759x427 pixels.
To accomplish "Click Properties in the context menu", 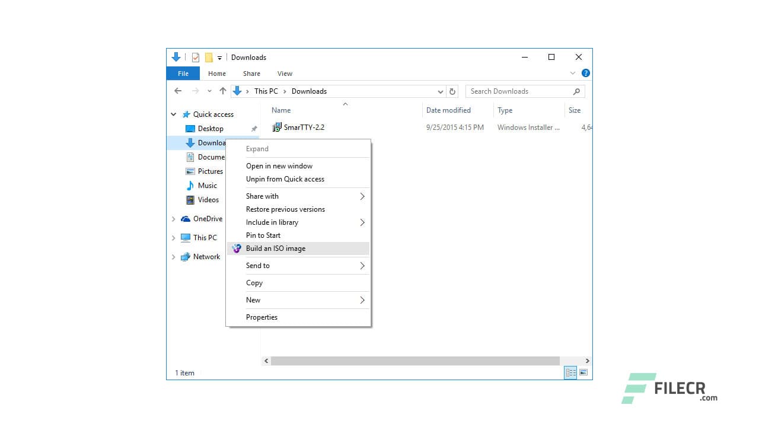I will [261, 317].
